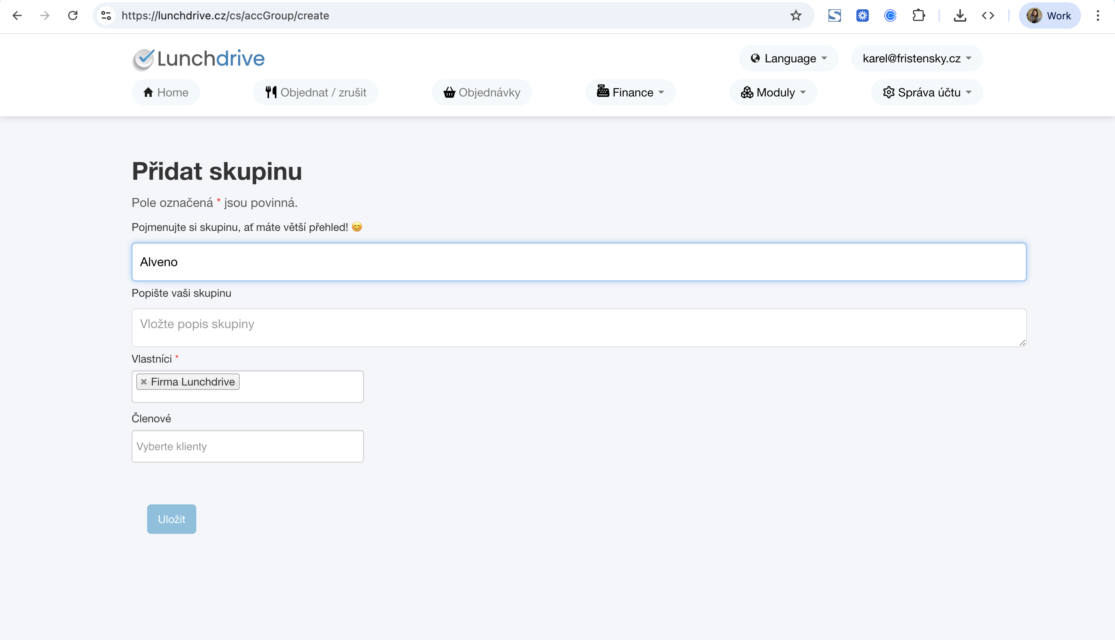1115x640 pixels.
Task: Open the browser downloads icon
Action: [x=959, y=16]
